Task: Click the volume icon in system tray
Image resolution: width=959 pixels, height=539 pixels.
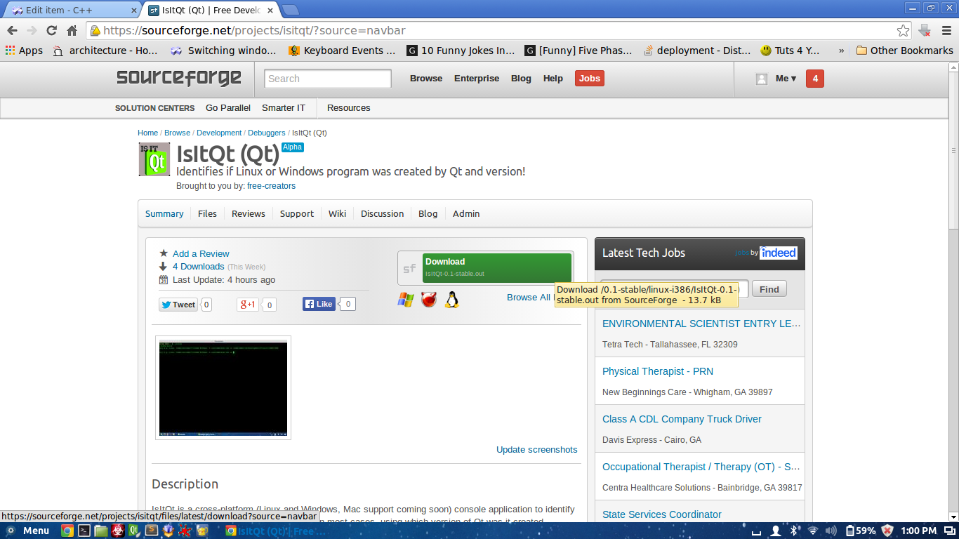Action: 831,531
